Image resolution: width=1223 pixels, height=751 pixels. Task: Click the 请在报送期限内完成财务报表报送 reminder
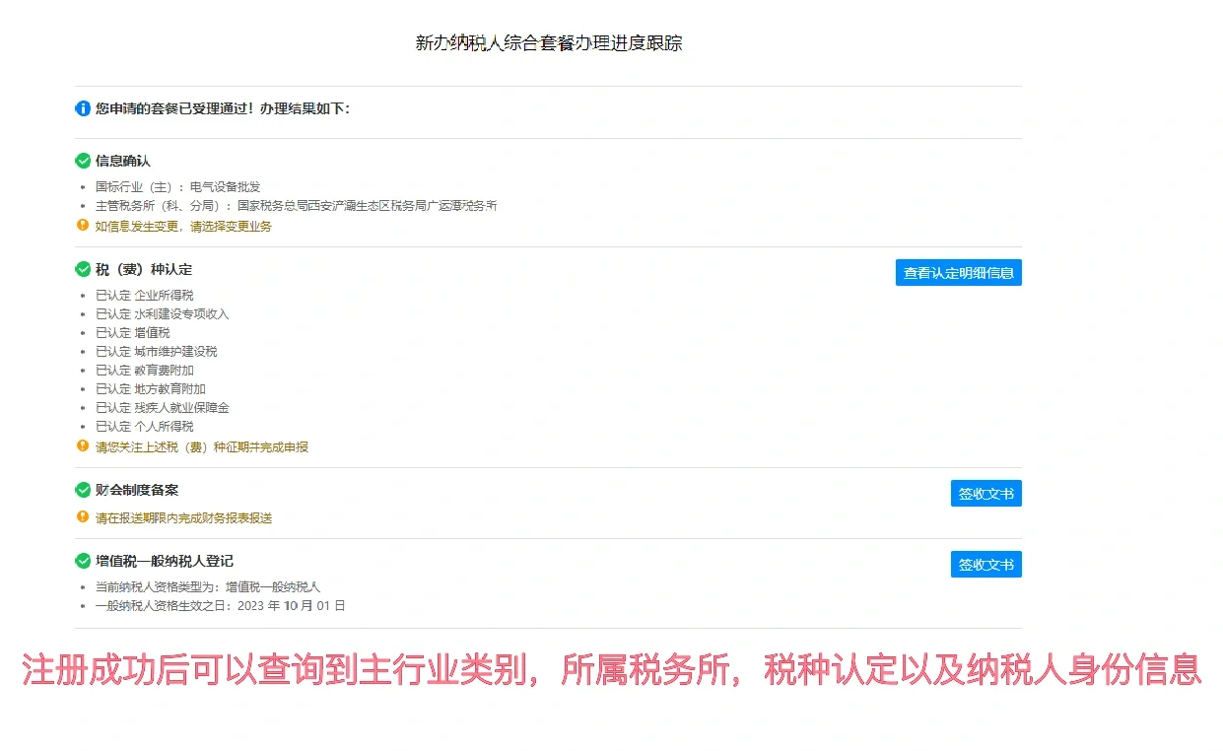[x=183, y=518]
